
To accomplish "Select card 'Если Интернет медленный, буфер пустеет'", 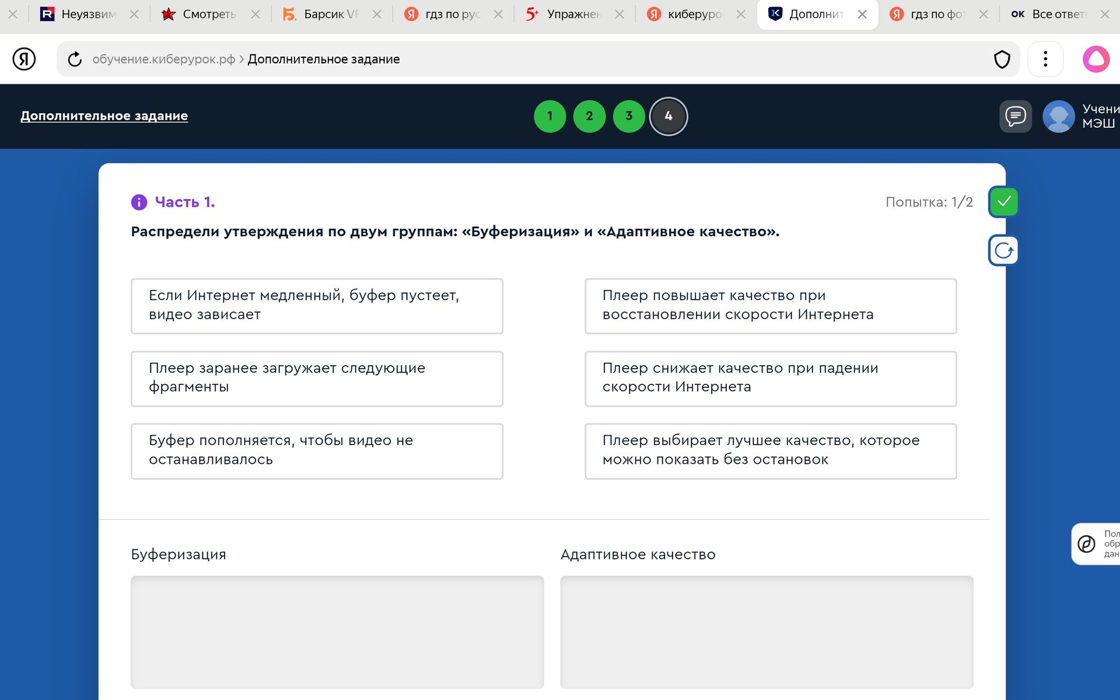I will pyautogui.click(x=317, y=306).
